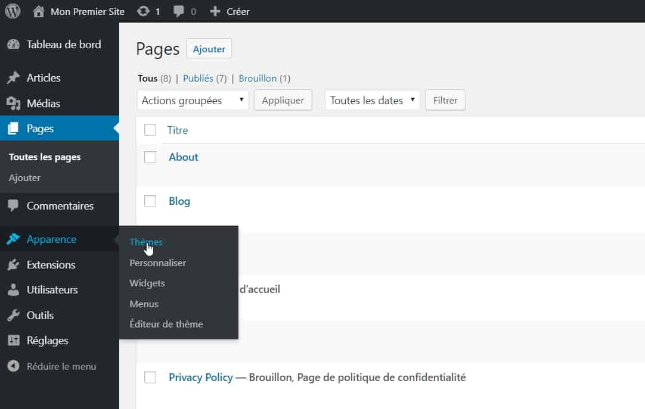Screen dimensions: 645x409
Task: Select the Blog page checkbox
Action: click(150, 201)
